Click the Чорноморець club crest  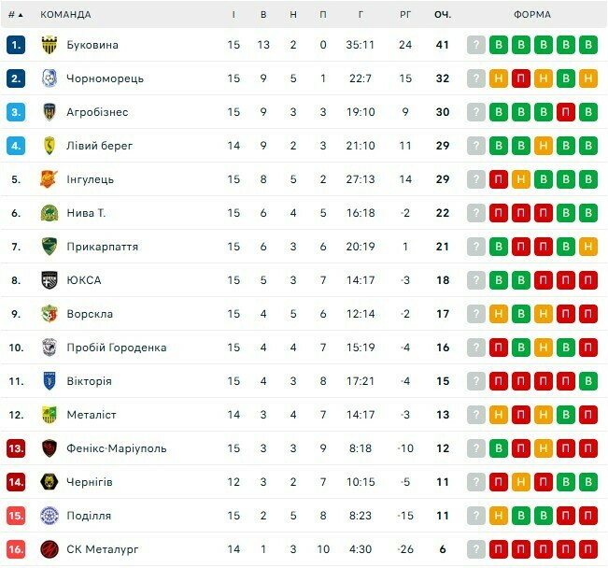tap(49, 78)
